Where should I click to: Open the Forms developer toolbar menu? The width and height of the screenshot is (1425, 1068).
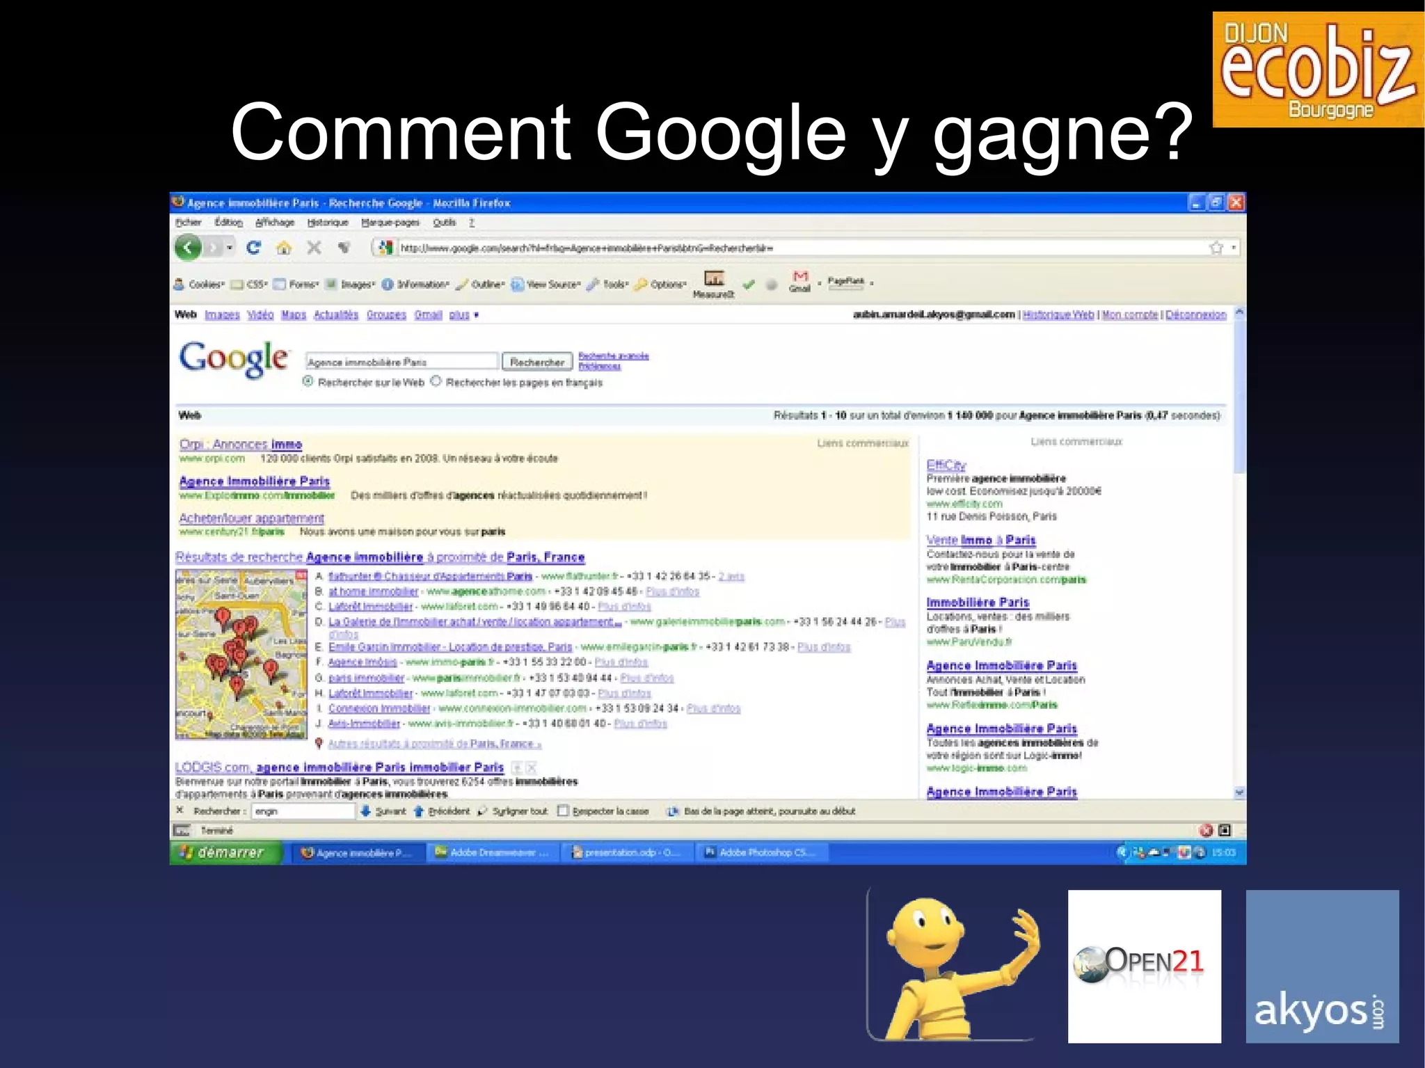coord(296,284)
